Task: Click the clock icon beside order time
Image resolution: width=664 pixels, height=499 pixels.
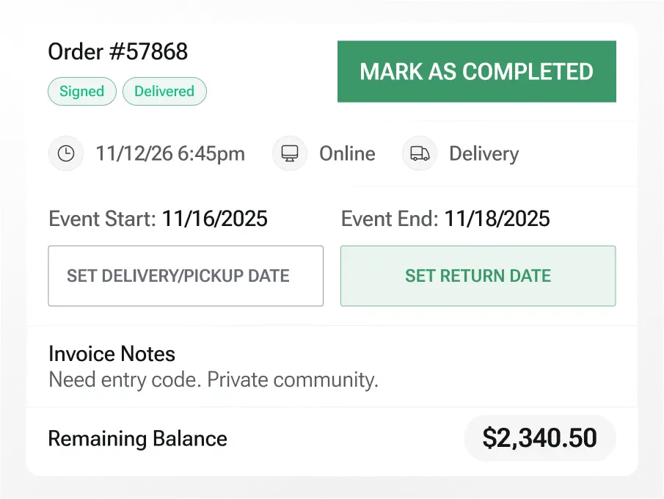Action: coord(66,153)
